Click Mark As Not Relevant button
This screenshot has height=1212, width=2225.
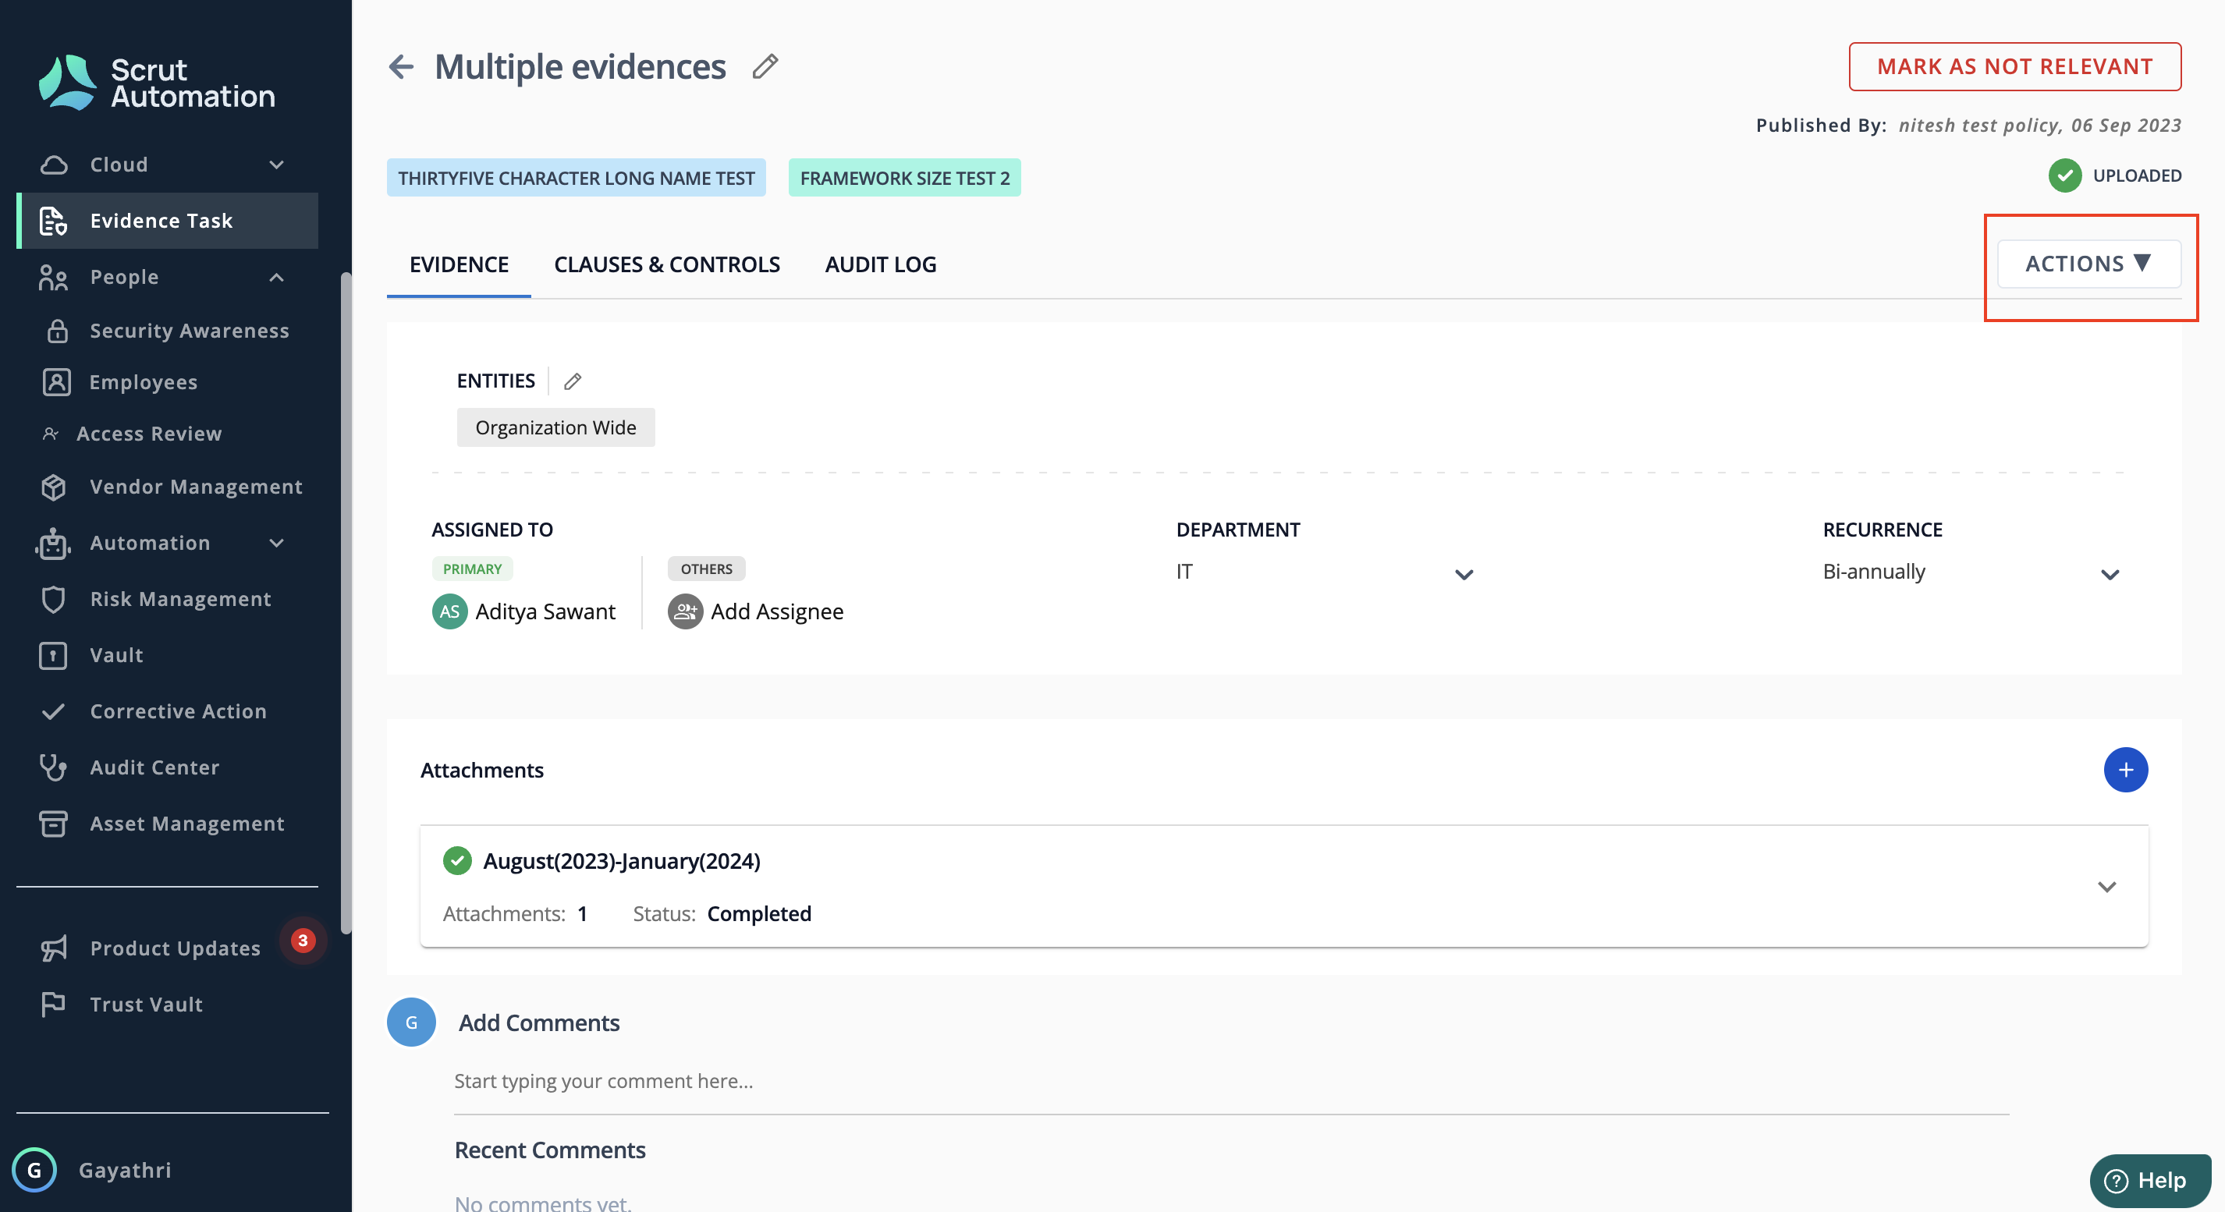2014,66
